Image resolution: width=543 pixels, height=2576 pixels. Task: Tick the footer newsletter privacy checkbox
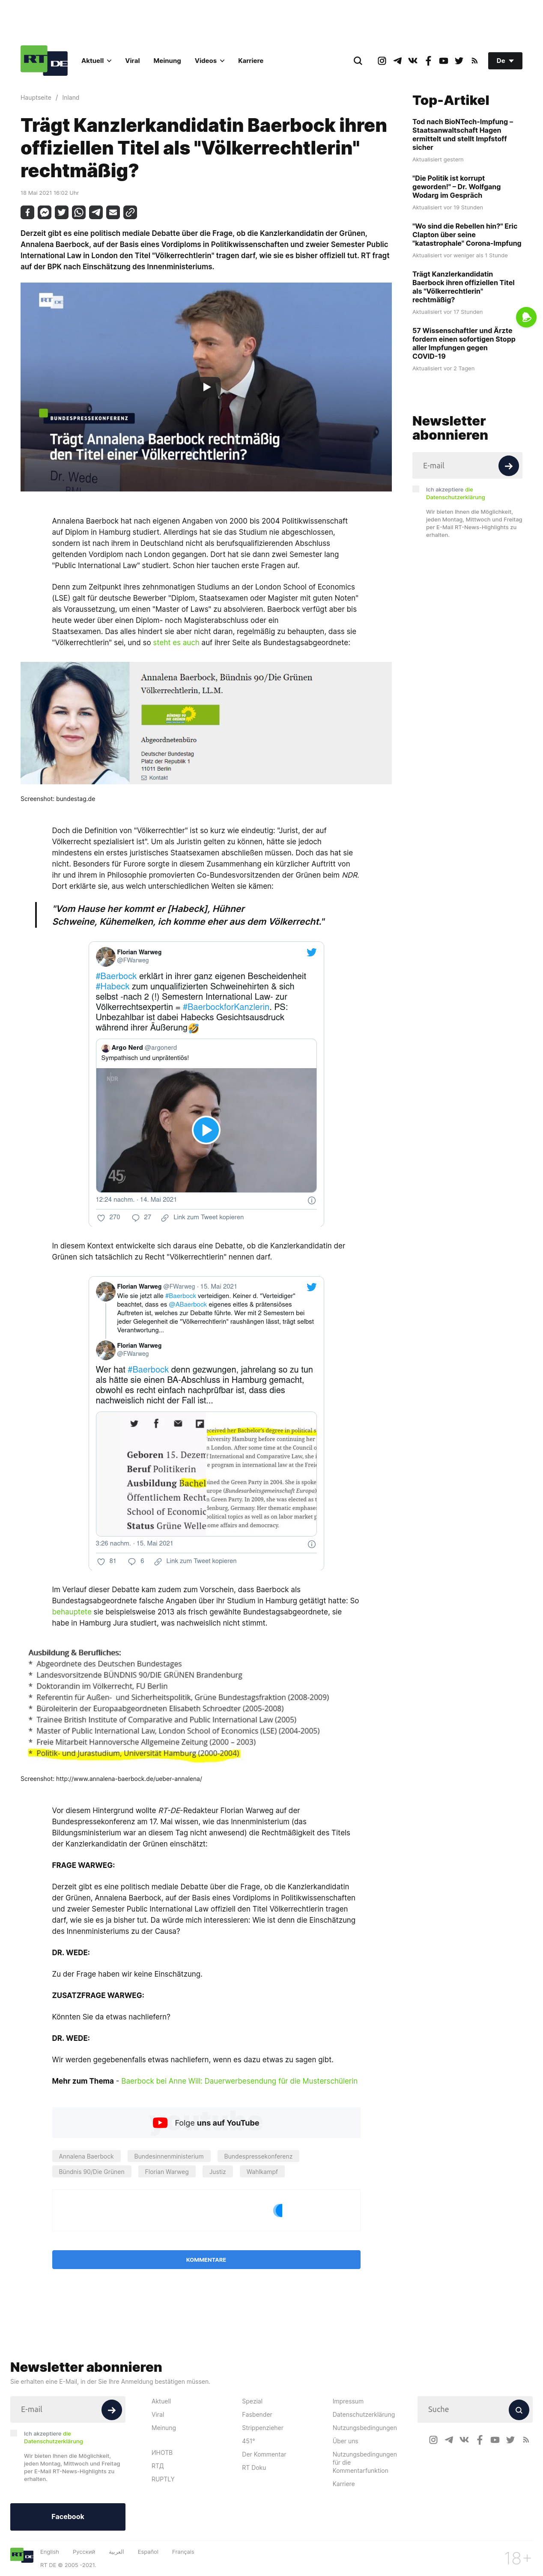(14, 2433)
